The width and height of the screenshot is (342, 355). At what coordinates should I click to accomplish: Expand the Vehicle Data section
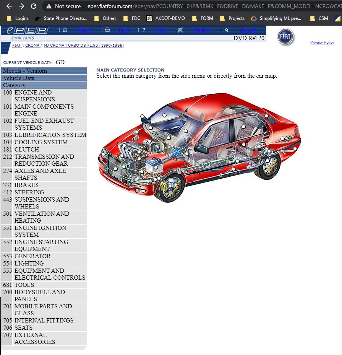(44, 78)
